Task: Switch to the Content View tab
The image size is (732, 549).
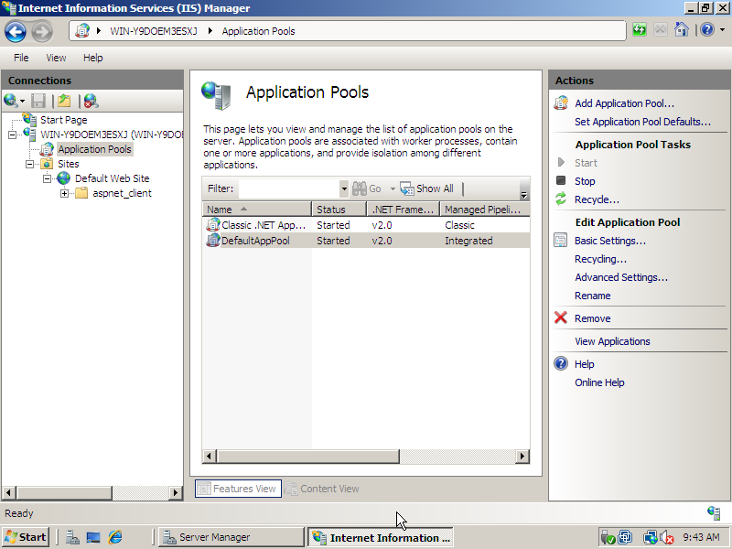Action: (322, 489)
